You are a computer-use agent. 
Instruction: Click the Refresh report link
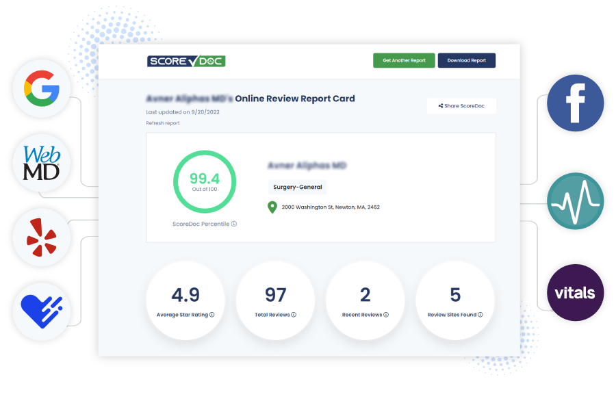(163, 123)
